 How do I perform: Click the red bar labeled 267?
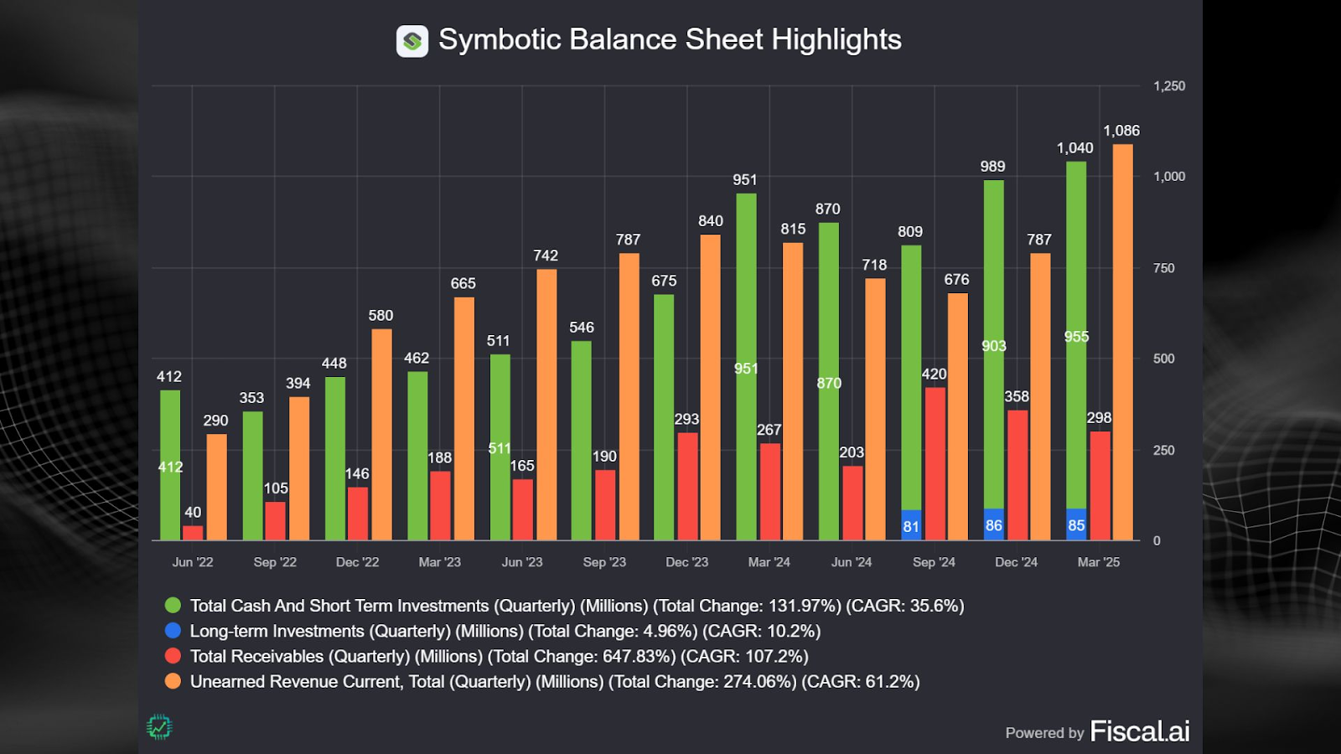pyautogui.click(x=770, y=492)
